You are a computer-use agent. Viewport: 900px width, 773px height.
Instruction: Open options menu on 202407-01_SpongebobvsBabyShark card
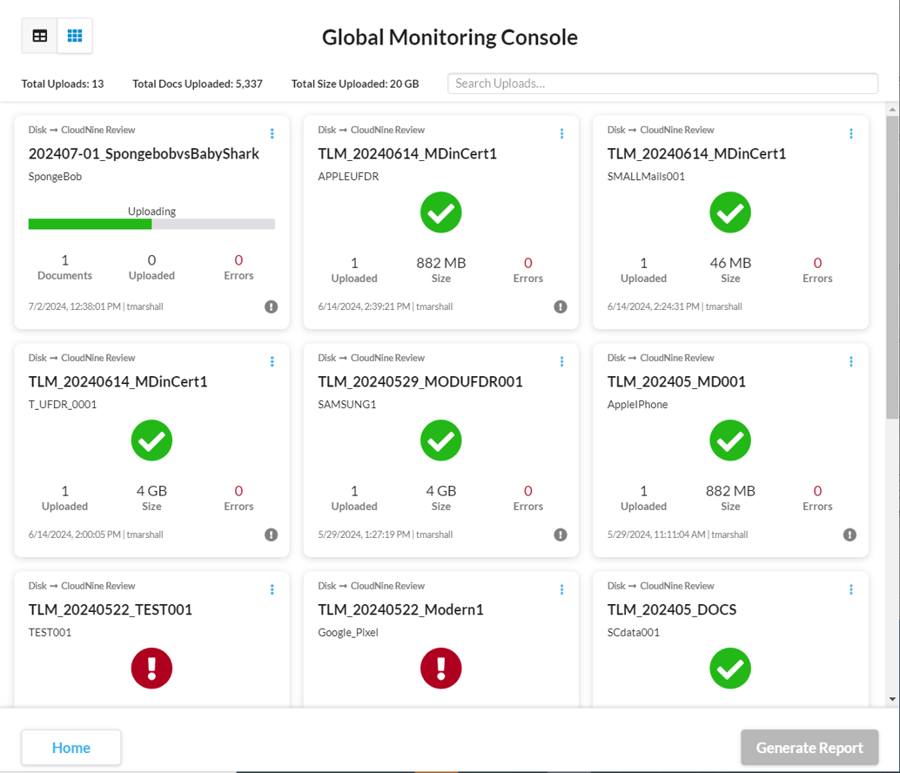[x=272, y=133]
